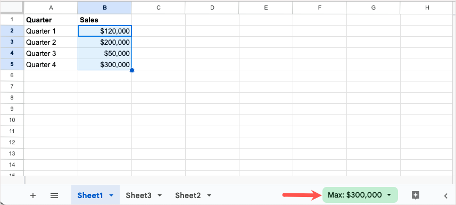This screenshot has width=456, height=205.
Task: Click the blue fill handle dot
Action: coord(132,70)
